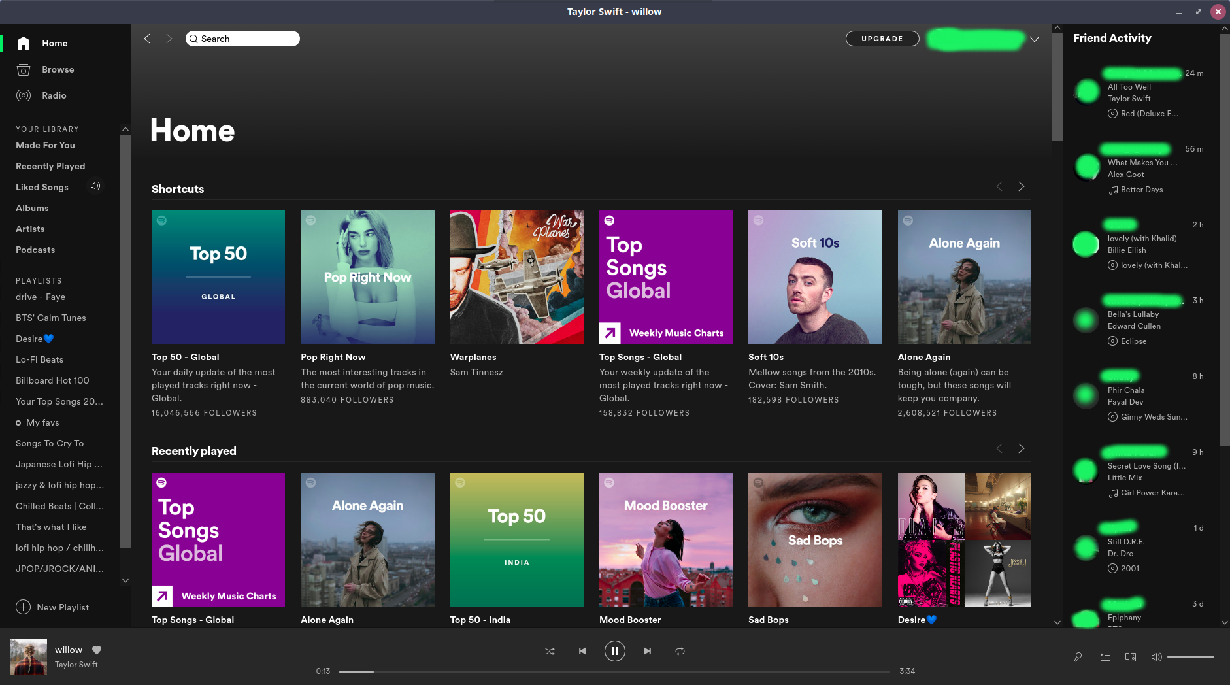Click the New Playlist plus icon
The height and width of the screenshot is (685, 1230).
[x=24, y=607]
